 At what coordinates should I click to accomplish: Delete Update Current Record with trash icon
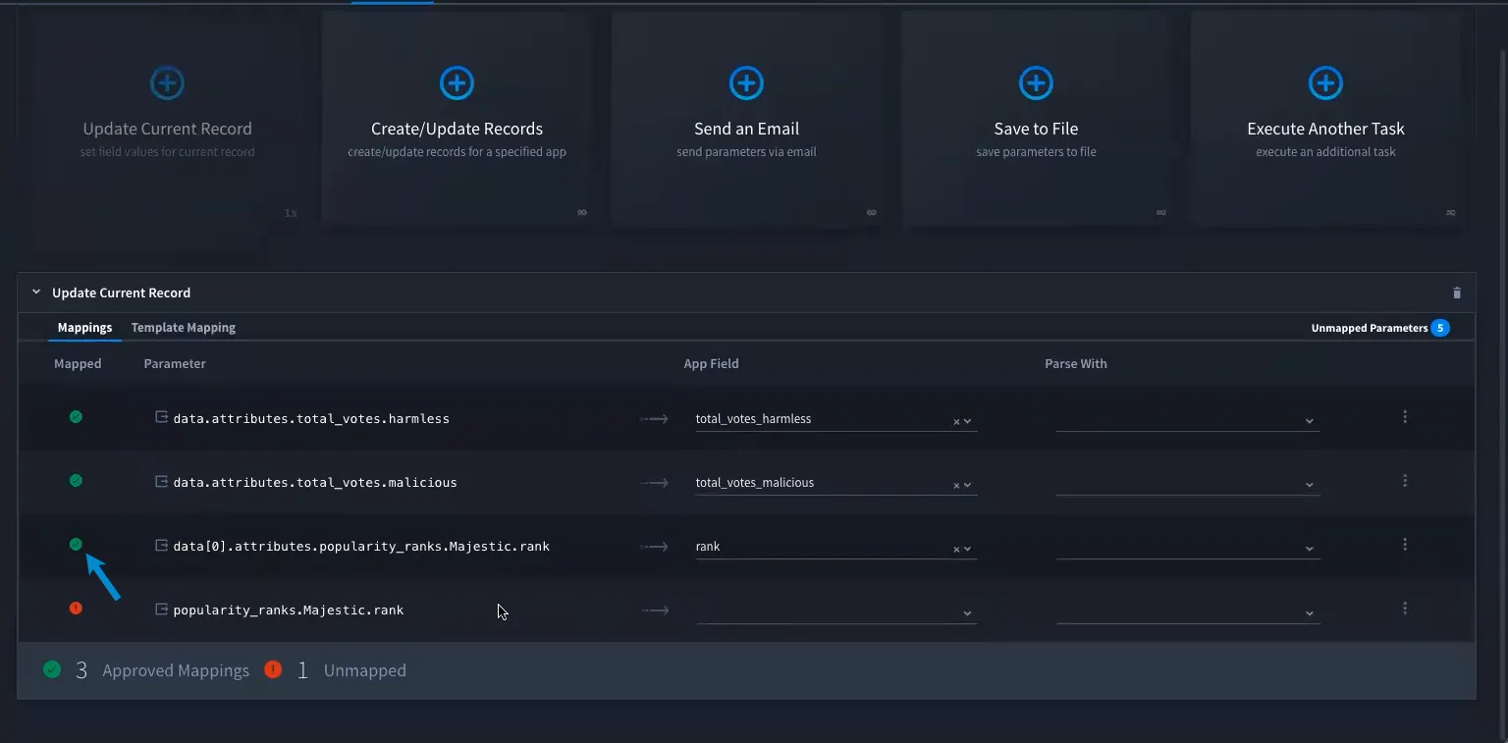(1457, 292)
